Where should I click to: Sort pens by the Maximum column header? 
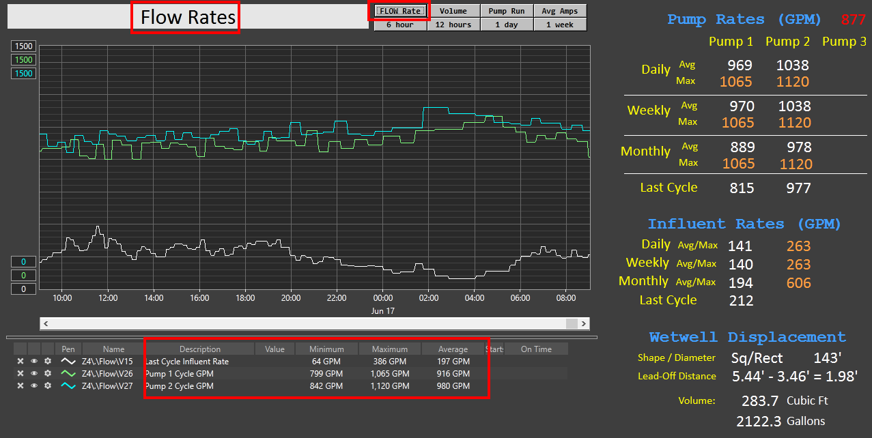(x=389, y=349)
